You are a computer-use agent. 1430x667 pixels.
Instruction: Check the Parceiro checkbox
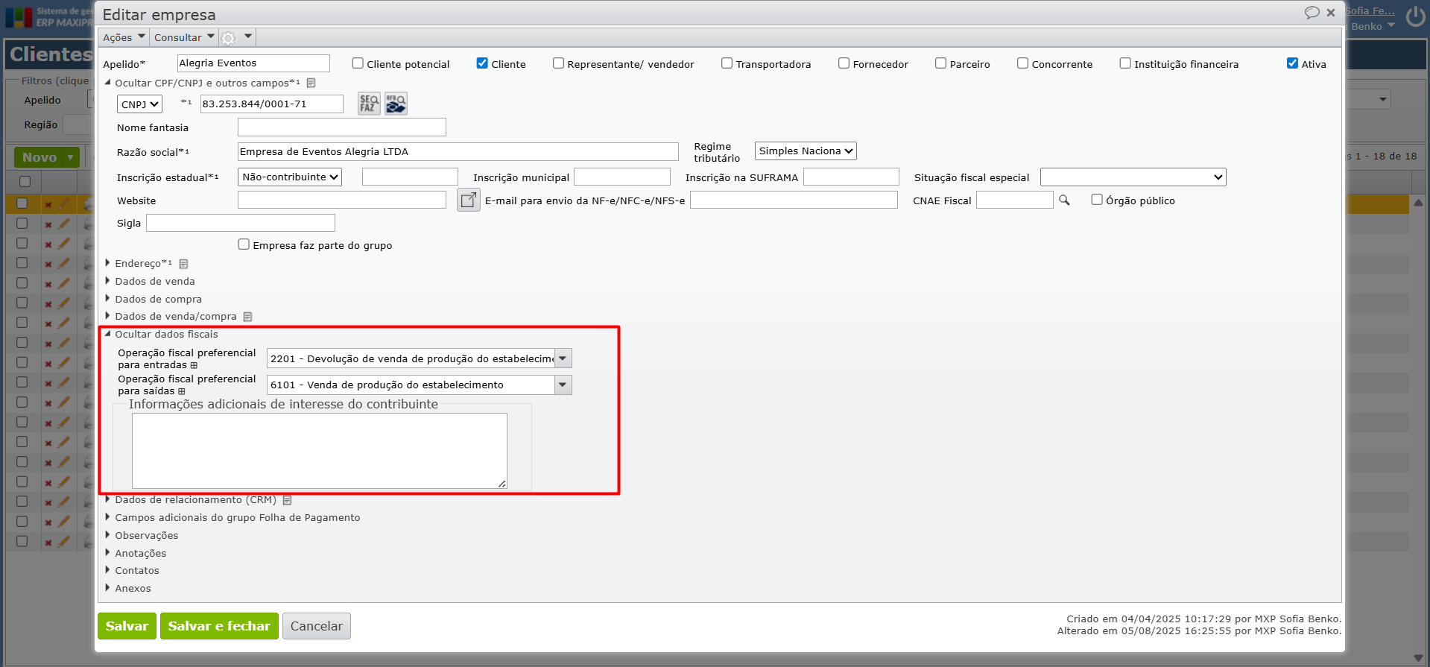pos(940,63)
